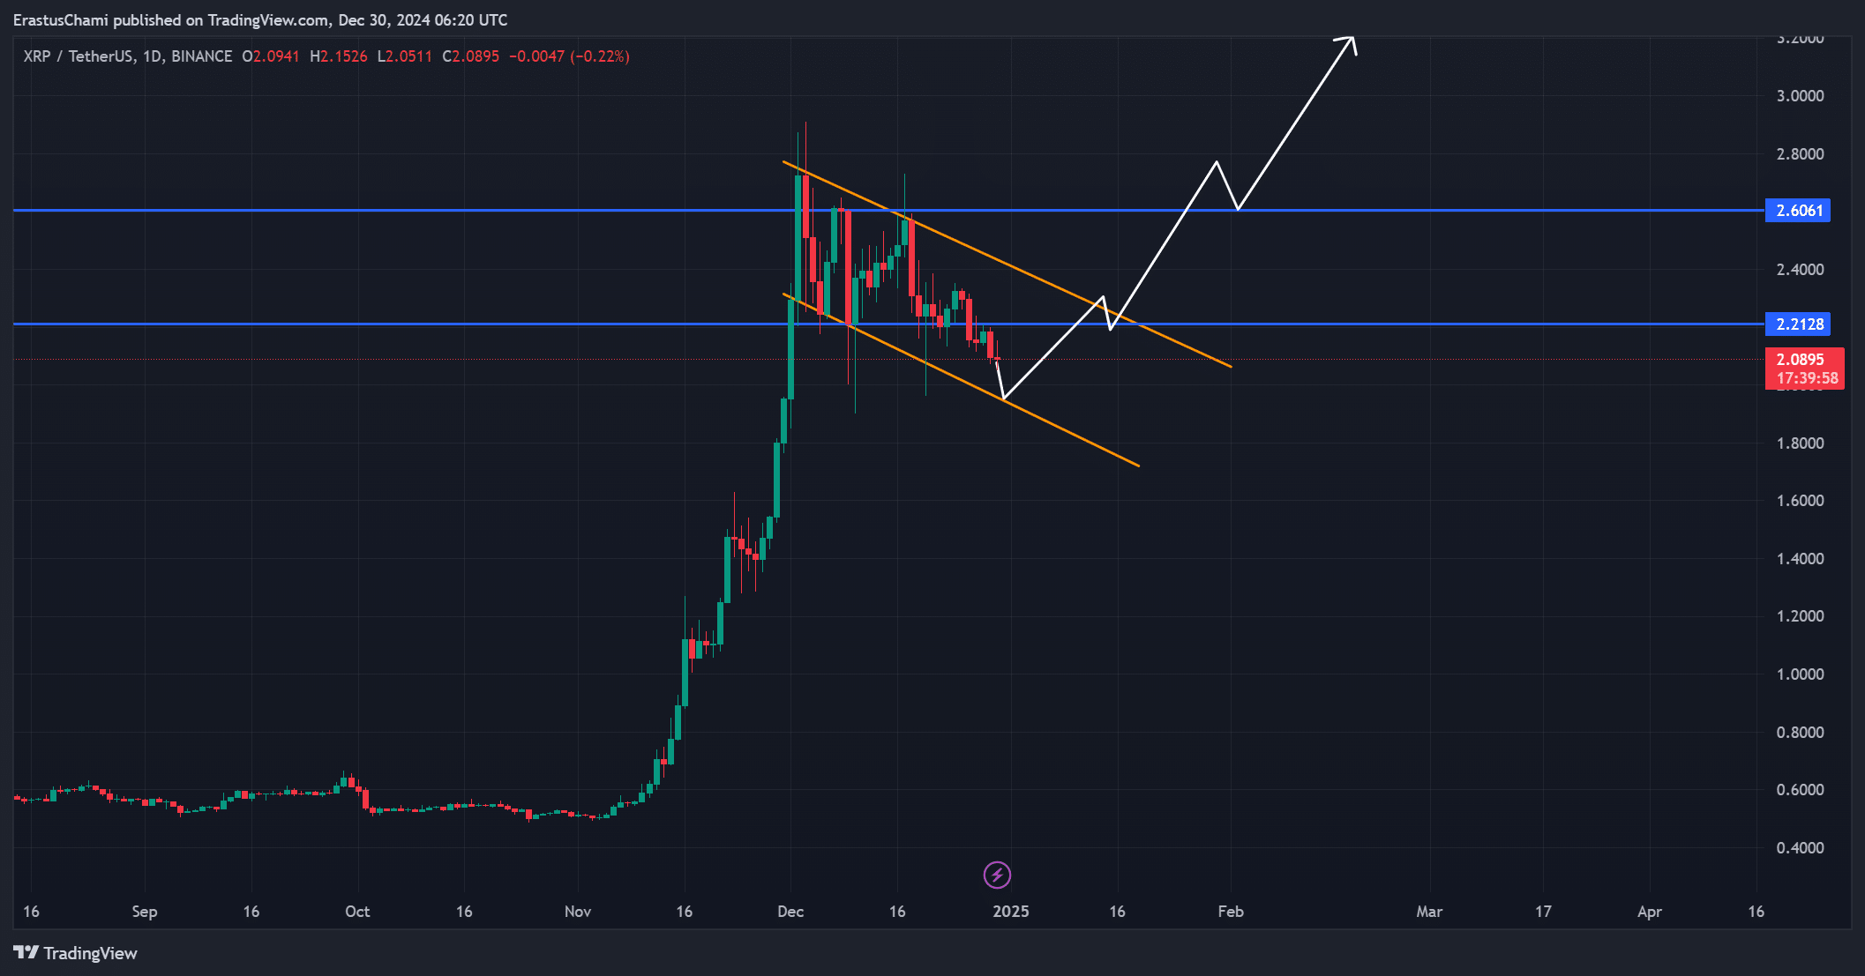Click the Apr label on time axis
Viewport: 1865px width, 976px height.
(1649, 912)
